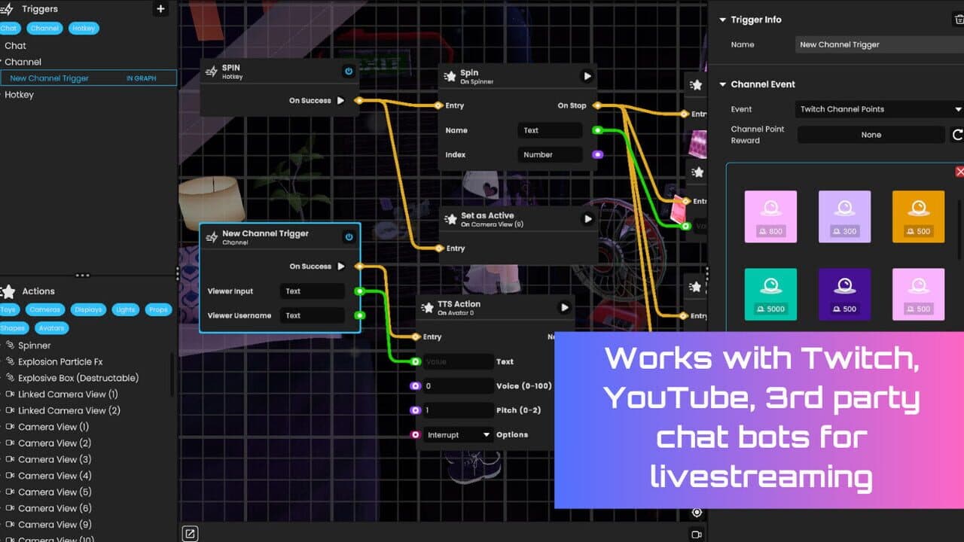Select the Avatars filter tab in Actions
Image resolution: width=964 pixels, height=542 pixels.
click(x=51, y=327)
